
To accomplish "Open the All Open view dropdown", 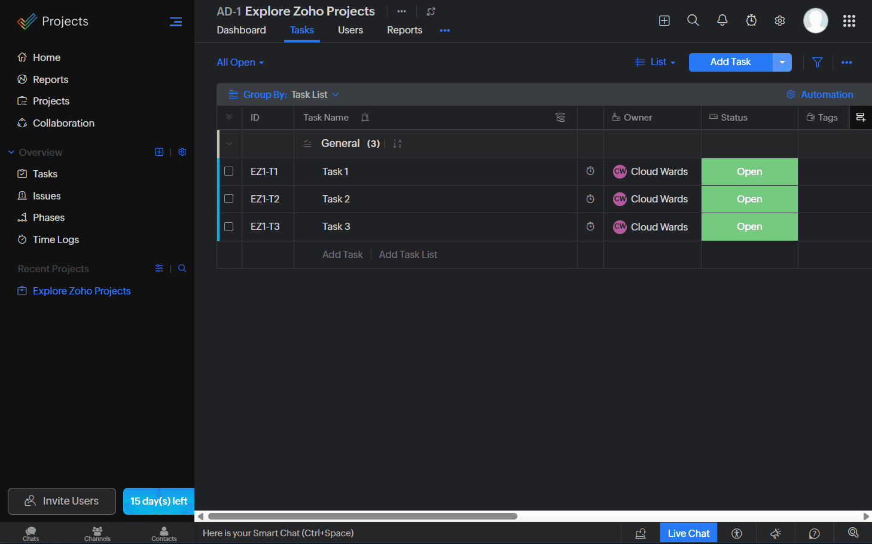I will (240, 63).
